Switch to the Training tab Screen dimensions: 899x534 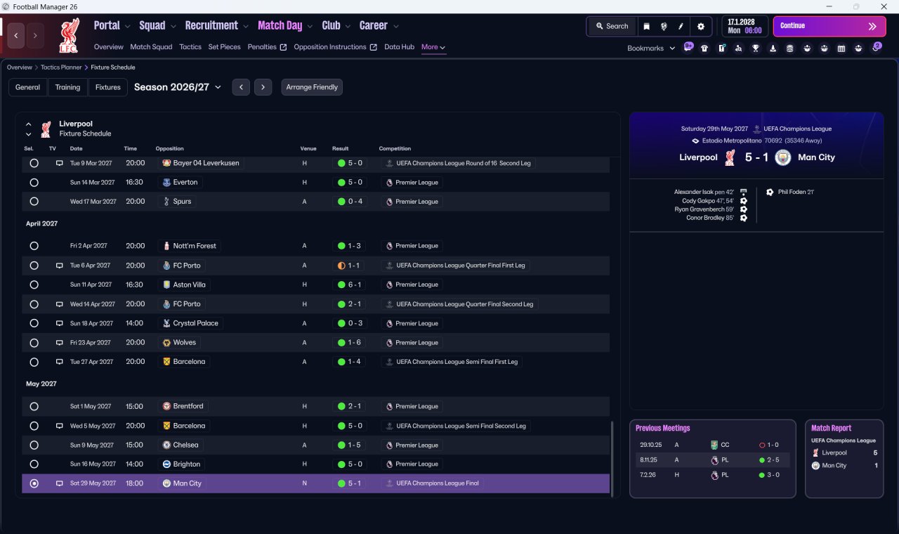coord(67,87)
